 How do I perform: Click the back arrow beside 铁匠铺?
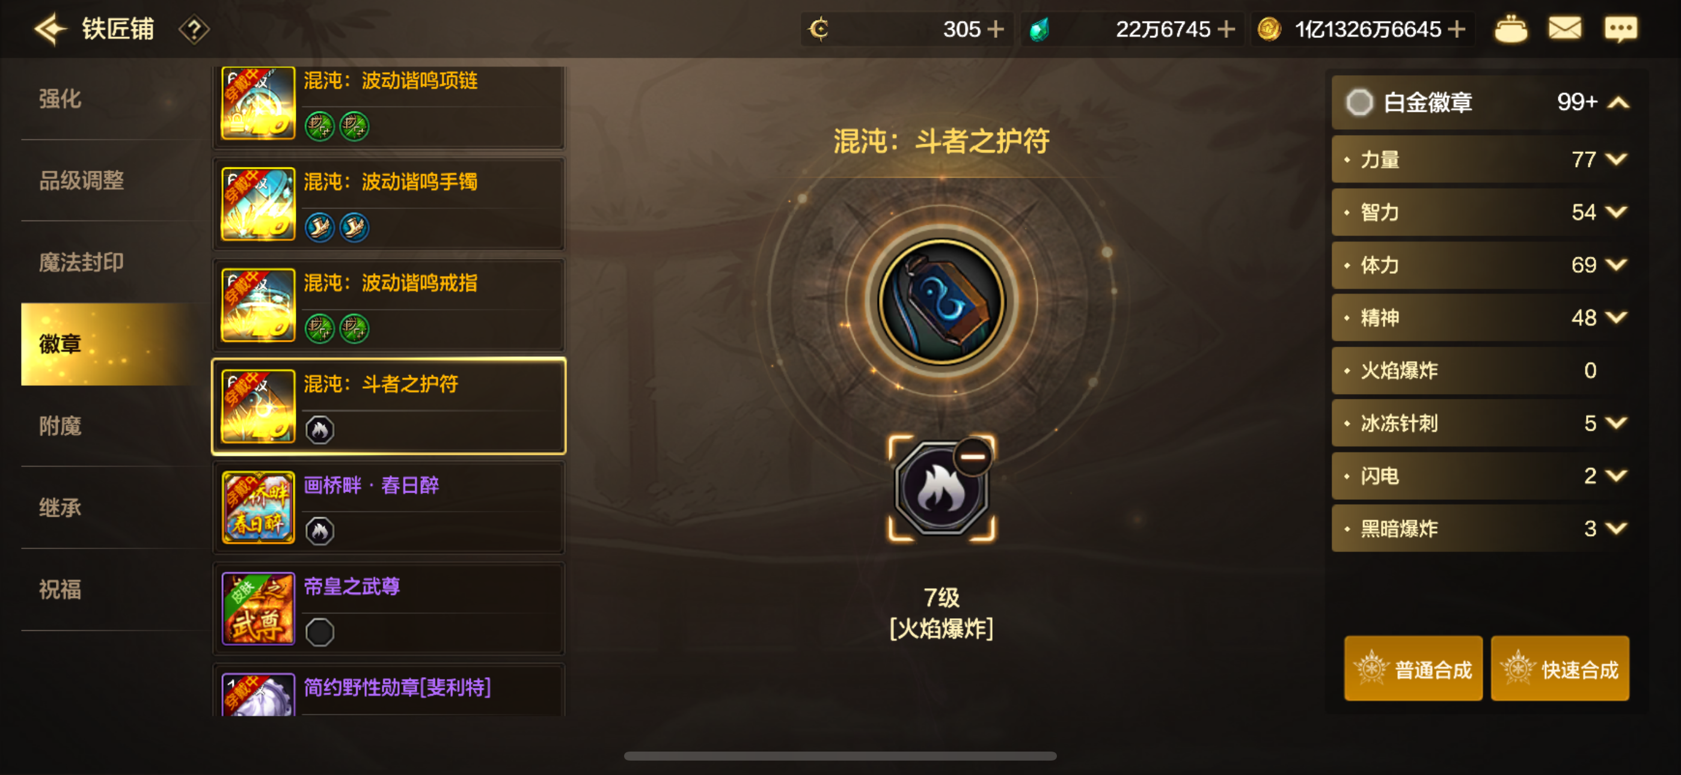tap(49, 29)
